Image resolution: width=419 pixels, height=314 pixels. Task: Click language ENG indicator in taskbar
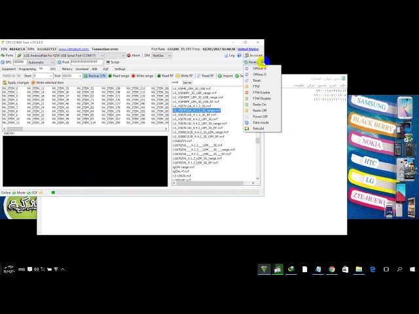pos(22,270)
